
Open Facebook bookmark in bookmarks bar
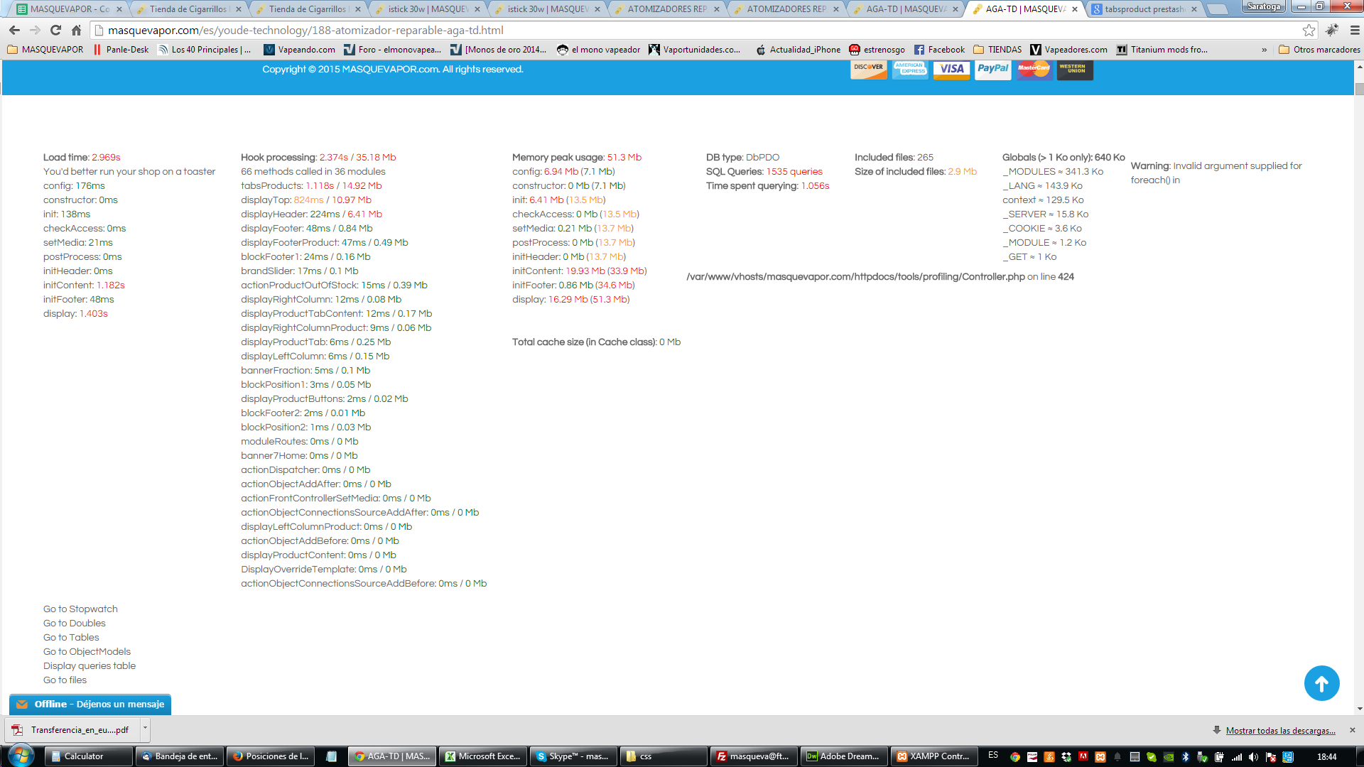click(939, 50)
